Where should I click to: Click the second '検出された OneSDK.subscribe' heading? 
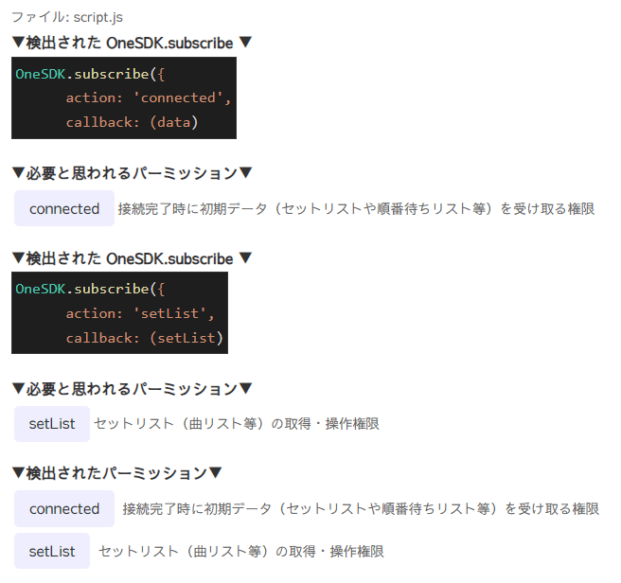[x=132, y=258]
